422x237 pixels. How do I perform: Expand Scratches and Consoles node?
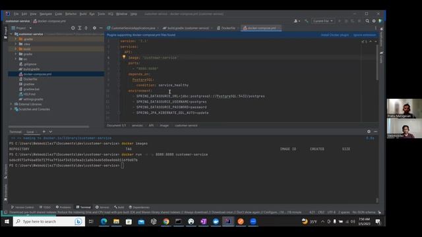pyautogui.click(x=11, y=109)
